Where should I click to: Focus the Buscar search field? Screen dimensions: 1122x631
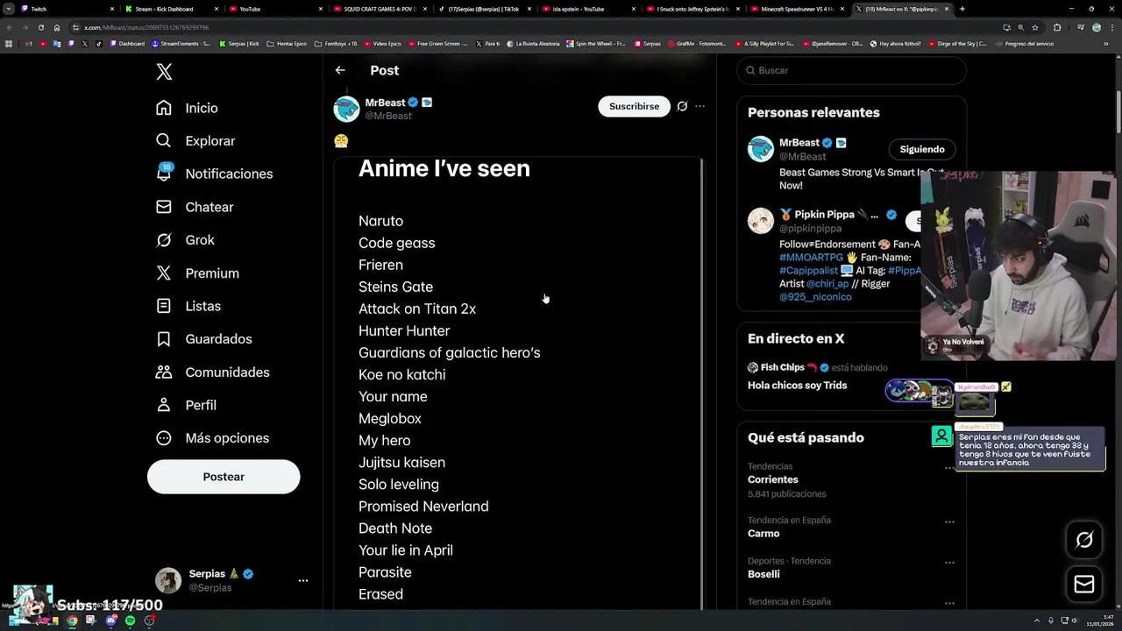pyautogui.click(x=851, y=70)
